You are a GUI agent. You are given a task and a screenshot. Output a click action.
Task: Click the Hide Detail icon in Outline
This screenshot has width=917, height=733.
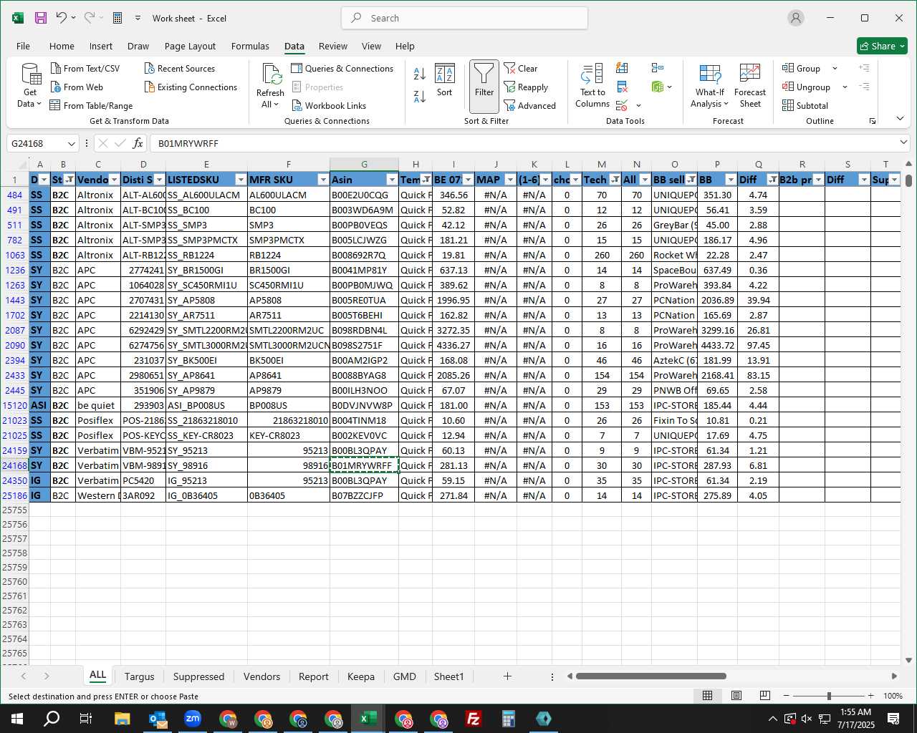(865, 87)
